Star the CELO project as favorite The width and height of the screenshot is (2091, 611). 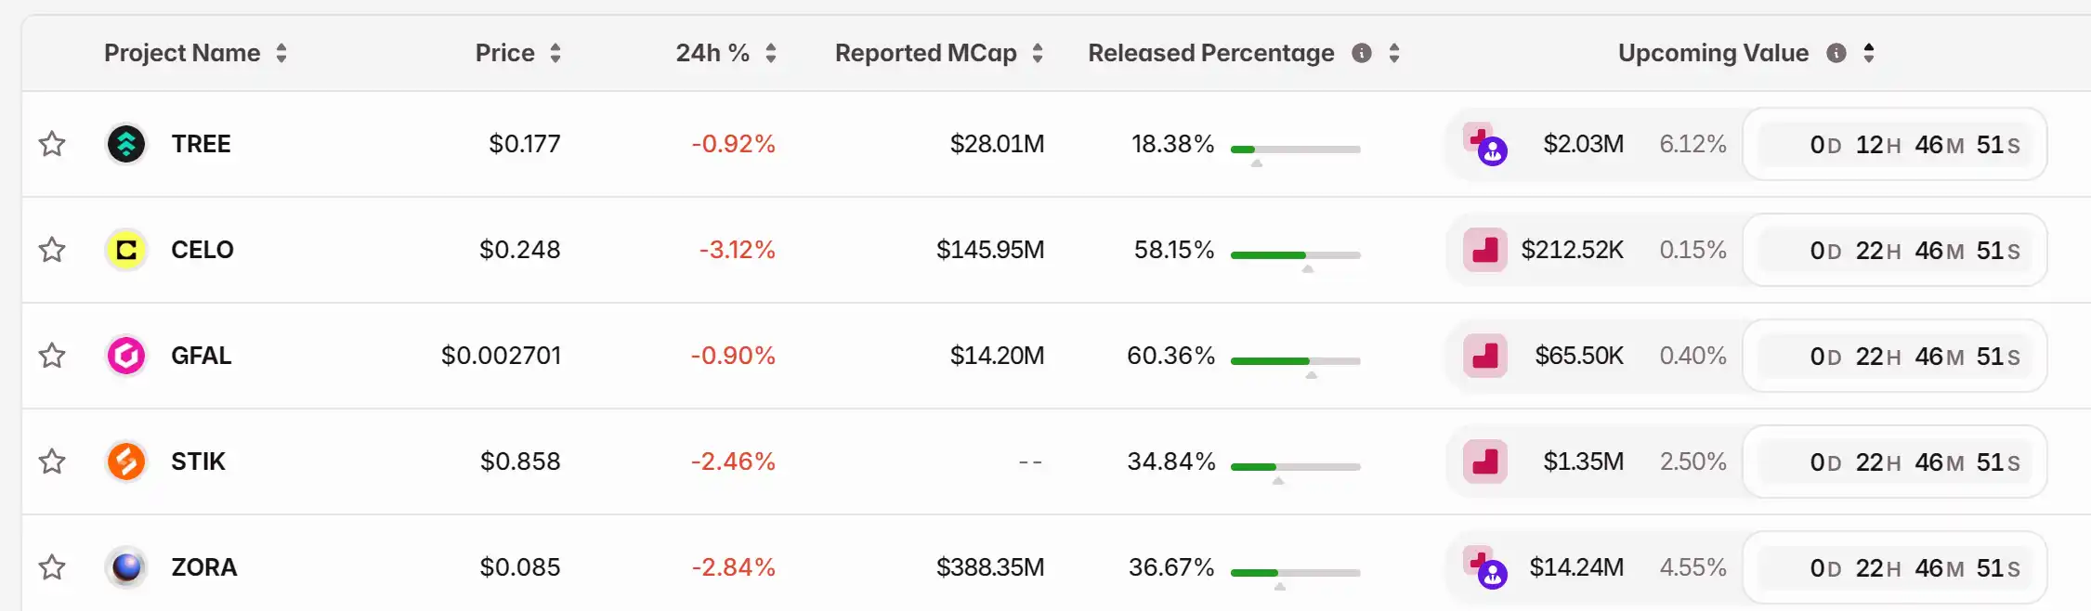point(52,250)
